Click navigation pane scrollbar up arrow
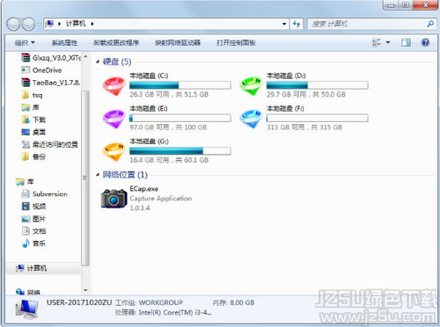Image resolution: width=440 pixels, height=327 pixels. [x=85, y=56]
